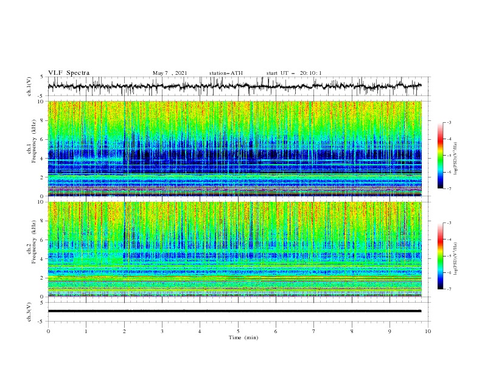The image size is (482, 372).
Task: Click the ch.2 frequency axis "8" tick label
Action: [x=43, y=221]
